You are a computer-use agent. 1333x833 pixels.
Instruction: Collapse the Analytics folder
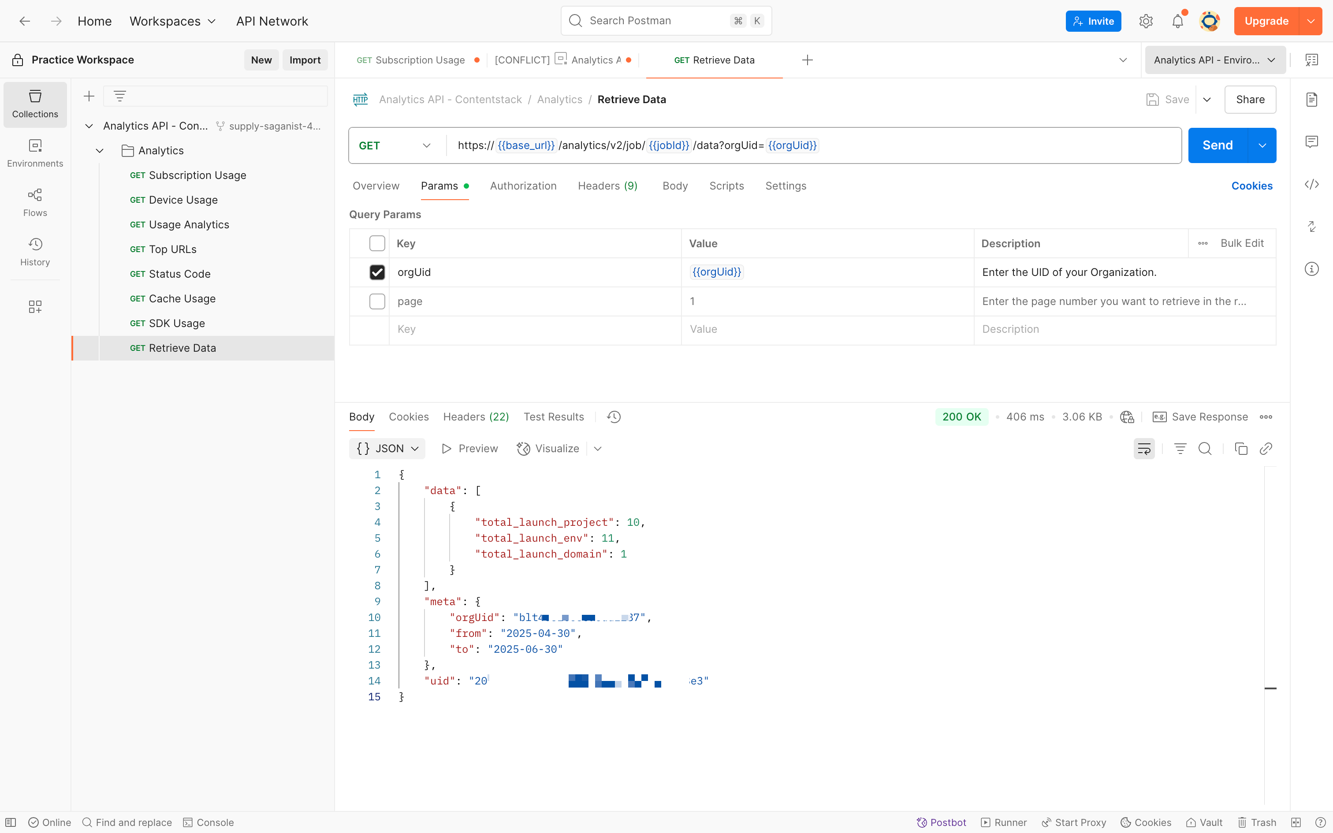[100, 151]
